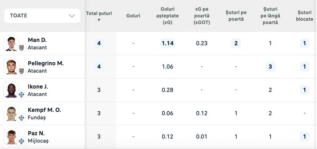The width and height of the screenshot is (317, 149).
Task: Click Paz N. player photo
Action: [x=11, y=136]
